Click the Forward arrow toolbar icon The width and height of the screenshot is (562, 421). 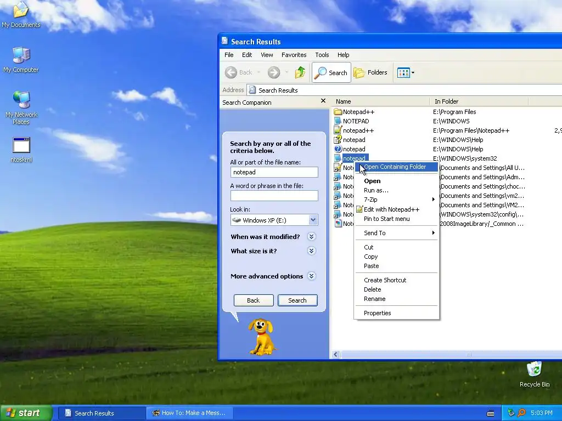coord(274,72)
